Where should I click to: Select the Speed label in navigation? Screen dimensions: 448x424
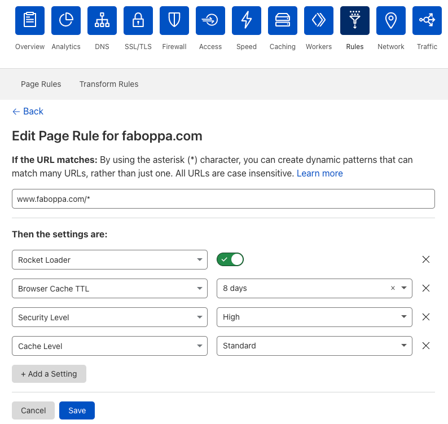[x=247, y=47]
